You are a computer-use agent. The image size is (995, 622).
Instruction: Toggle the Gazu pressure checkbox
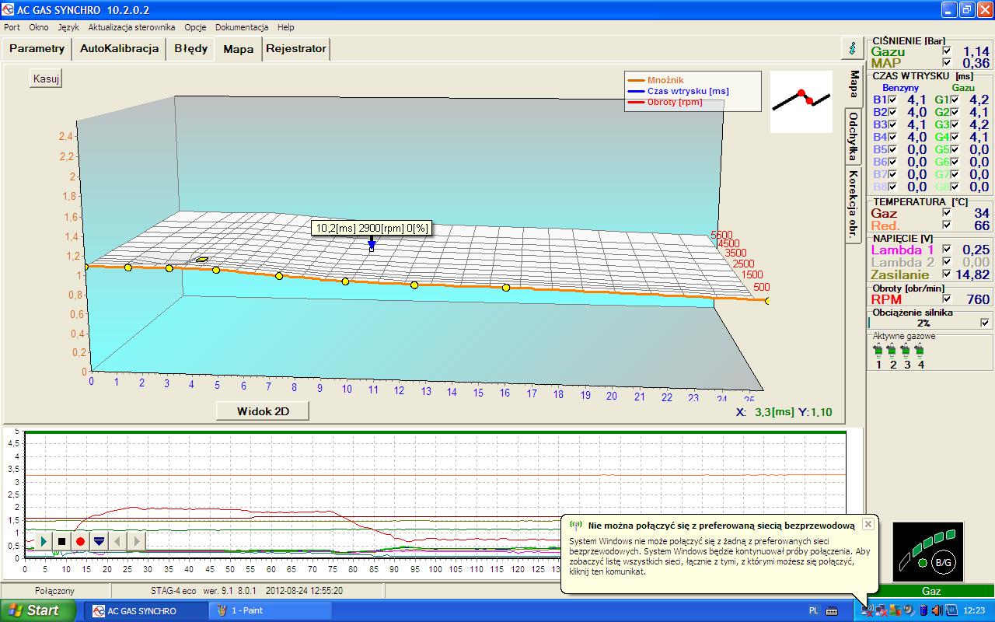[x=946, y=51]
